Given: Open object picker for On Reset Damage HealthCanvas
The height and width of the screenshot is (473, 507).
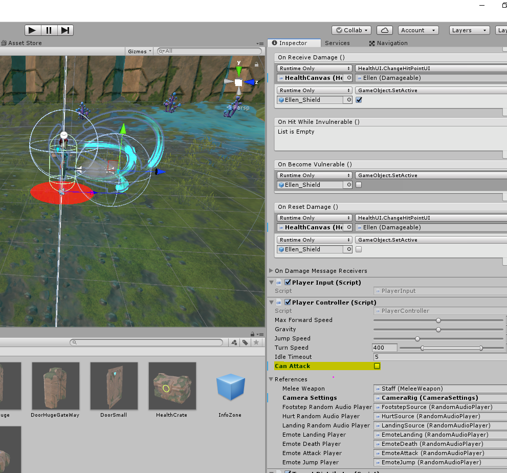Looking at the screenshot, I should tap(349, 227).
